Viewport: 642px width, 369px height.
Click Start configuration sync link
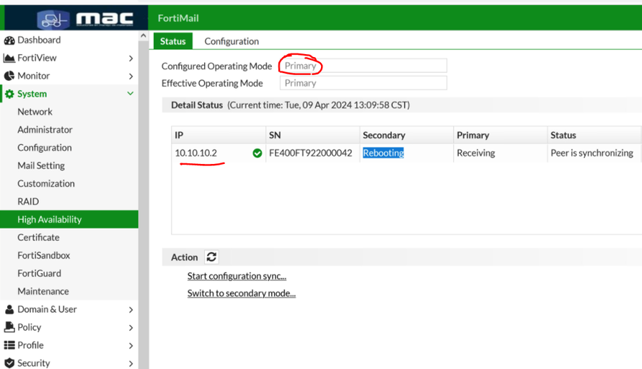tap(237, 276)
